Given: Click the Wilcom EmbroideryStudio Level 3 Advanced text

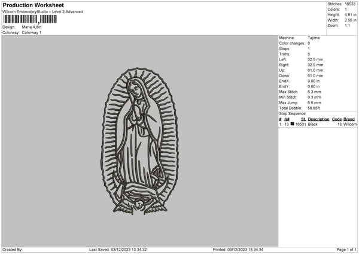Looking at the screenshot, I should pos(42,12).
